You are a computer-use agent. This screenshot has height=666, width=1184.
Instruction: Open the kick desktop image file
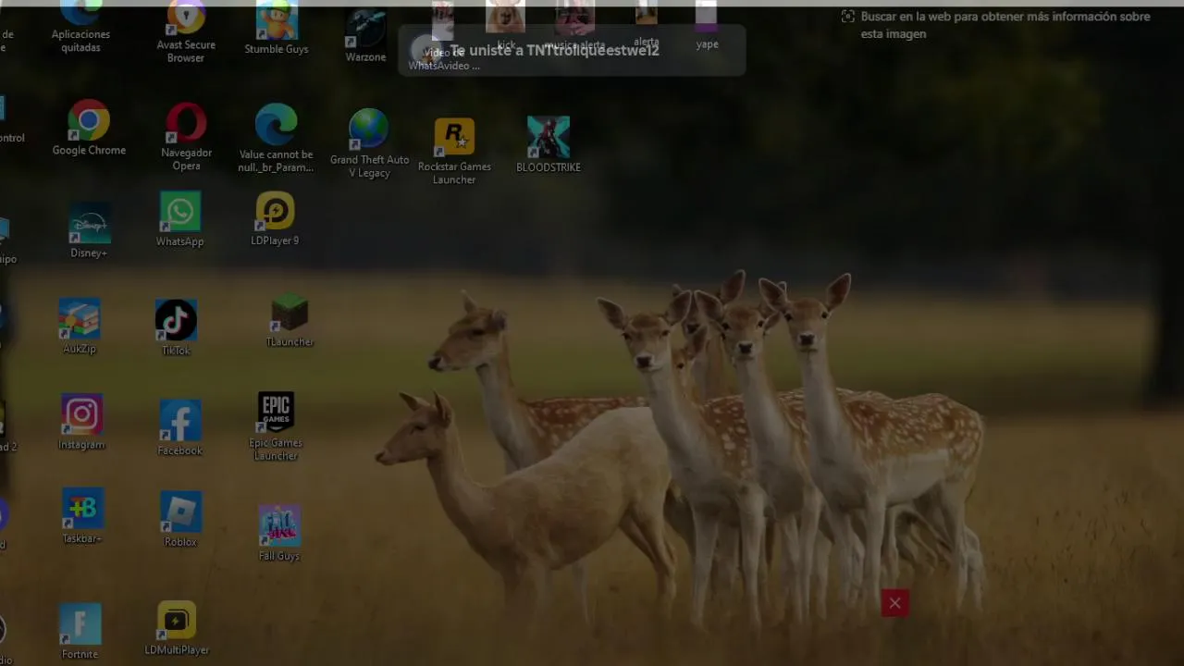tap(506, 25)
